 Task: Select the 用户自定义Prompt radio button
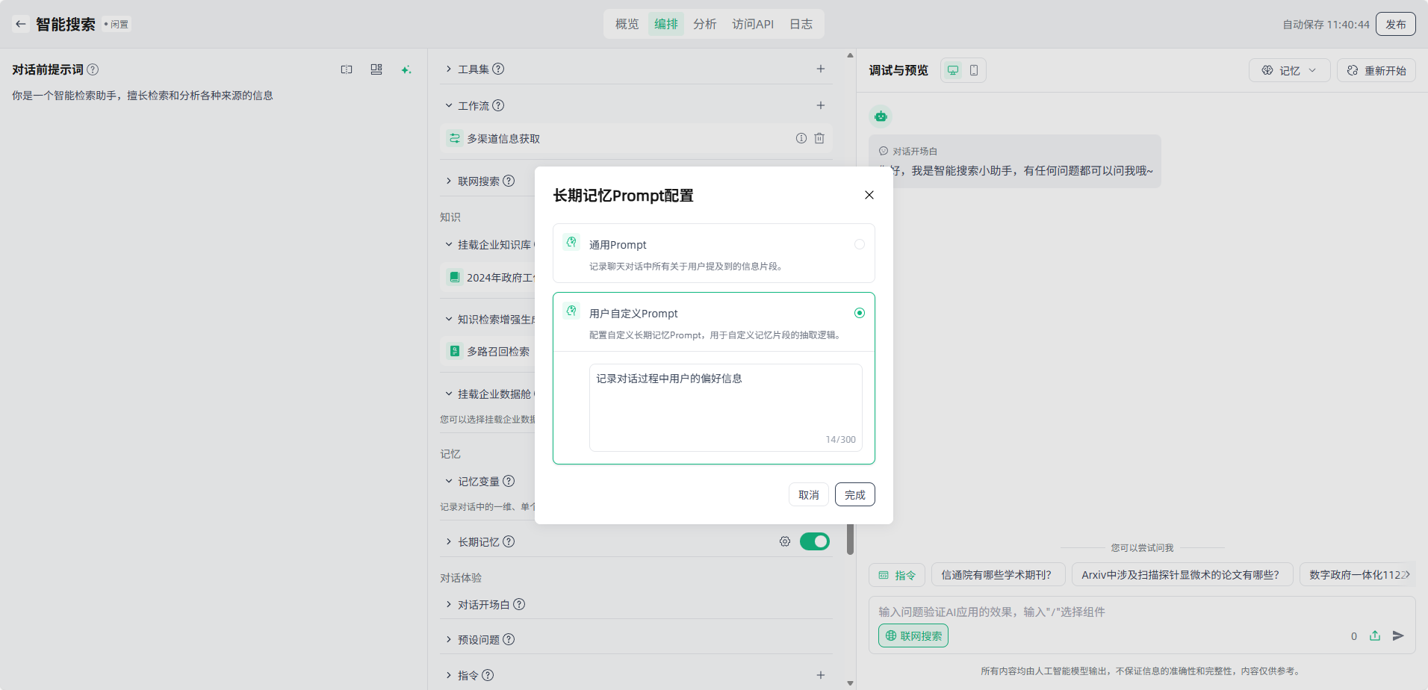tap(860, 313)
